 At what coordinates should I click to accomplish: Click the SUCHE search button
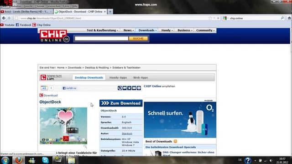click(138, 38)
